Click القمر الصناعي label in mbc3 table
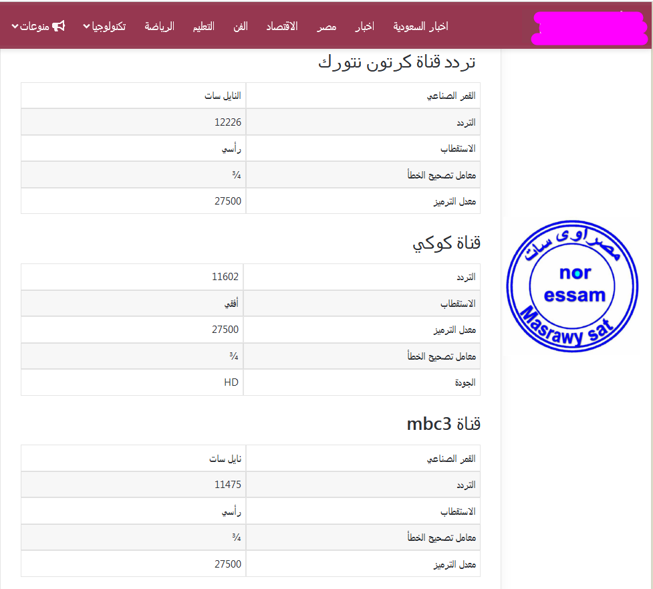Screen dimensions: 653x589 [451, 459]
